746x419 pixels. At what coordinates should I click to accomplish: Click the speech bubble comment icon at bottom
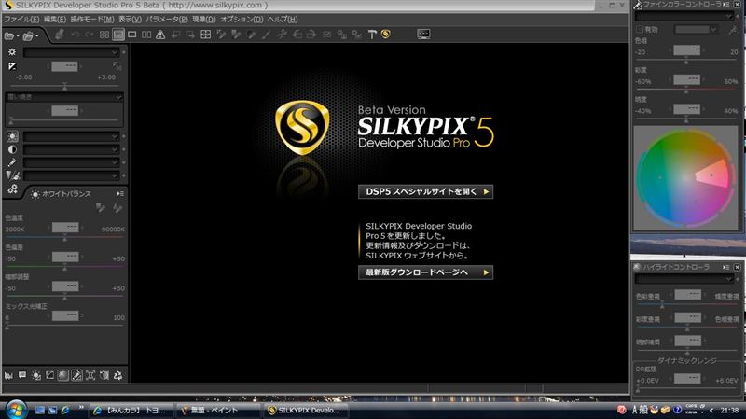(22, 376)
